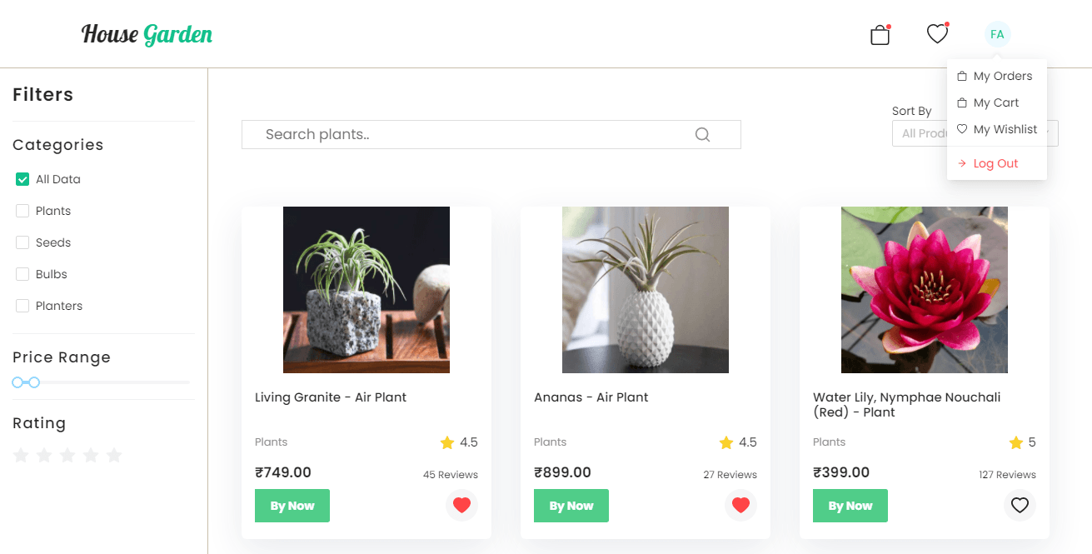
Task: Buy the Living Granite plant now
Action: pyautogui.click(x=292, y=506)
